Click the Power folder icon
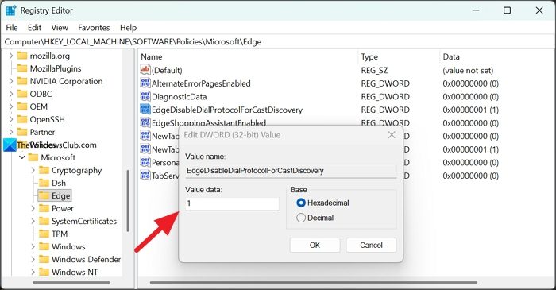 (44, 208)
